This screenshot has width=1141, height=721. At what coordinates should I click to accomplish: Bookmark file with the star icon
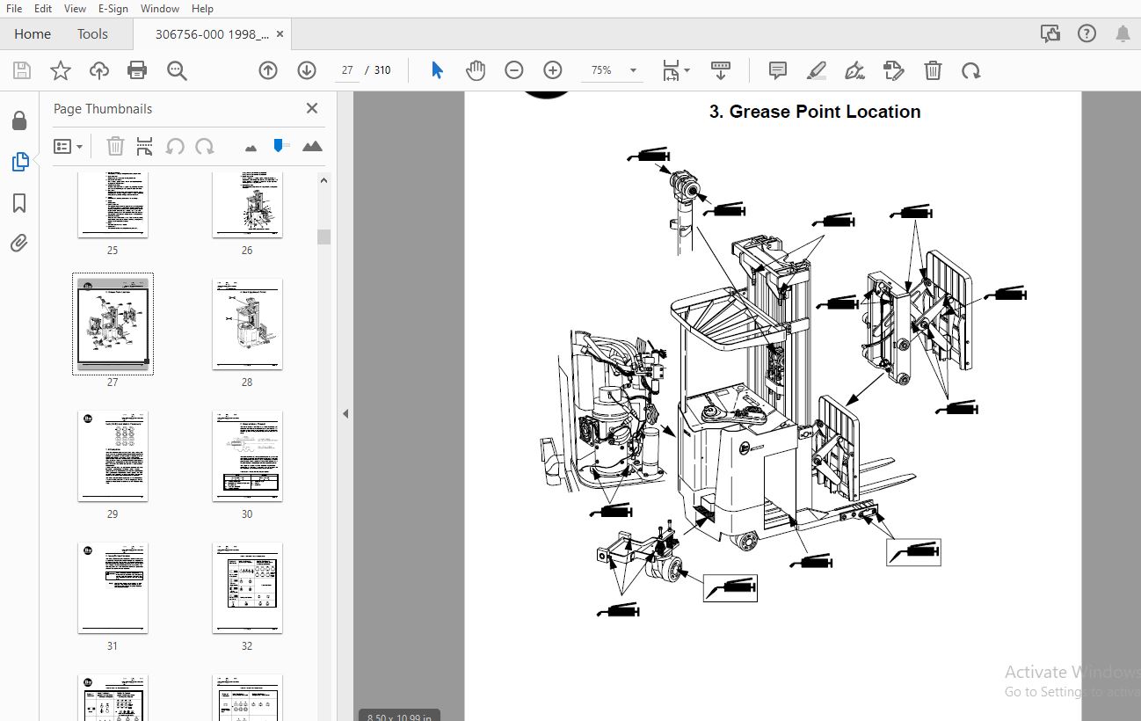[x=61, y=71]
